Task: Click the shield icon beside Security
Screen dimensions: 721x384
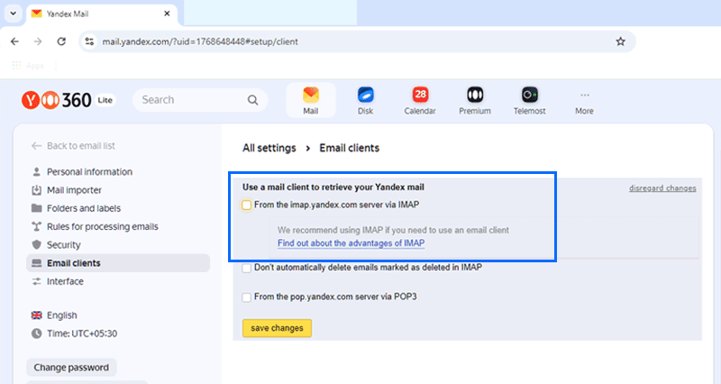Action: 36,244
